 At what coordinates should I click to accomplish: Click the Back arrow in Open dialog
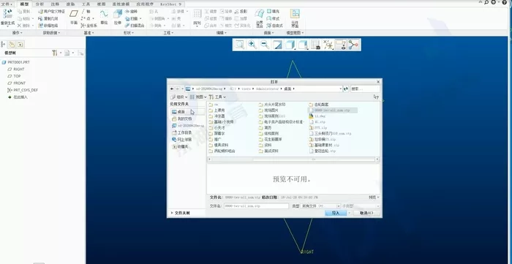click(x=172, y=88)
